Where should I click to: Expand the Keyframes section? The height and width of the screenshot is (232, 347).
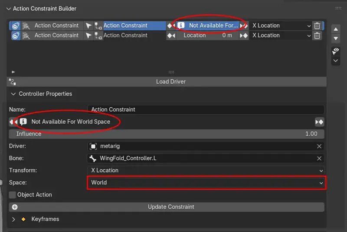13,219
